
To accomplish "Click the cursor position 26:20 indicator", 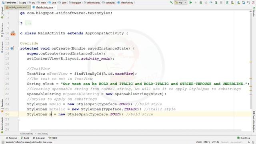I will coord(199,142).
